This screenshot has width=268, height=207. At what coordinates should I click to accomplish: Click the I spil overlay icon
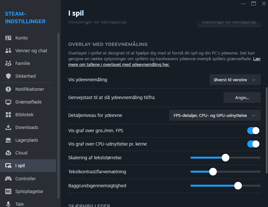8,166
